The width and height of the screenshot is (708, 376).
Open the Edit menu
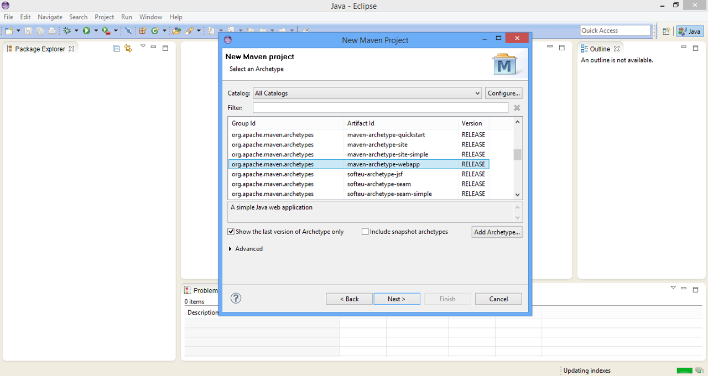click(25, 17)
